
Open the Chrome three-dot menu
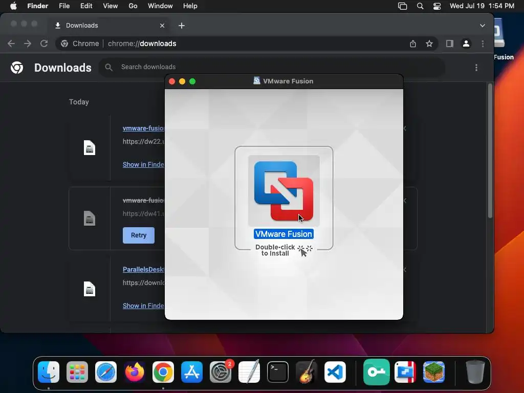pos(483,43)
